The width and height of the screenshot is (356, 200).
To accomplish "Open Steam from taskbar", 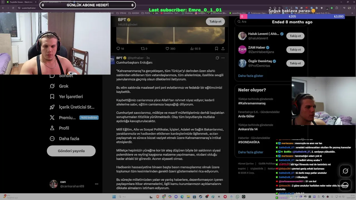I will [x=201, y=197].
